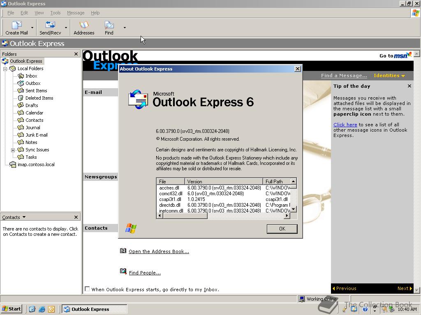
Task: Open the Help menu
Action: pyautogui.click(x=95, y=13)
